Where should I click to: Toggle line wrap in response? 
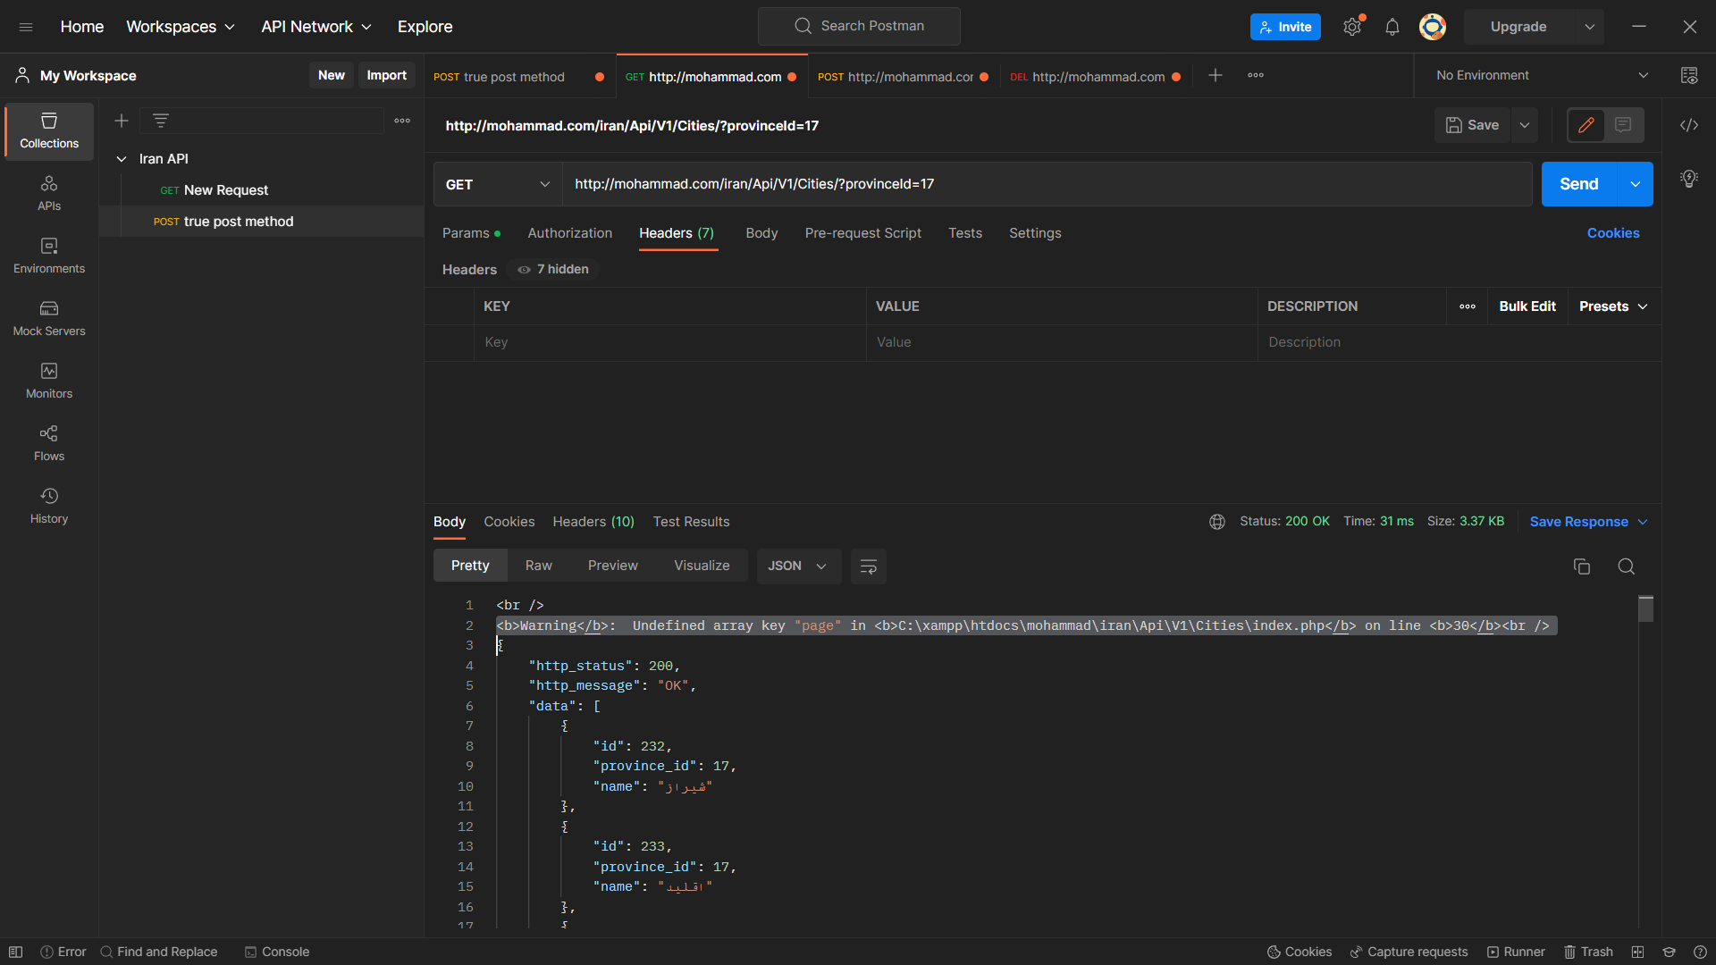tap(869, 566)
